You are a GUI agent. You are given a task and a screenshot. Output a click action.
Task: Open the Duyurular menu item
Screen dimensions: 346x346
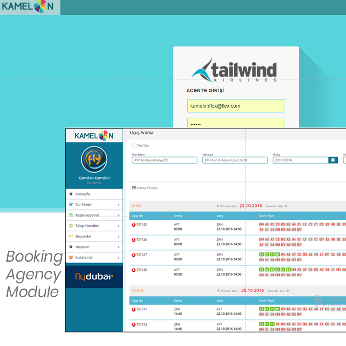click(x=94, y=236)
